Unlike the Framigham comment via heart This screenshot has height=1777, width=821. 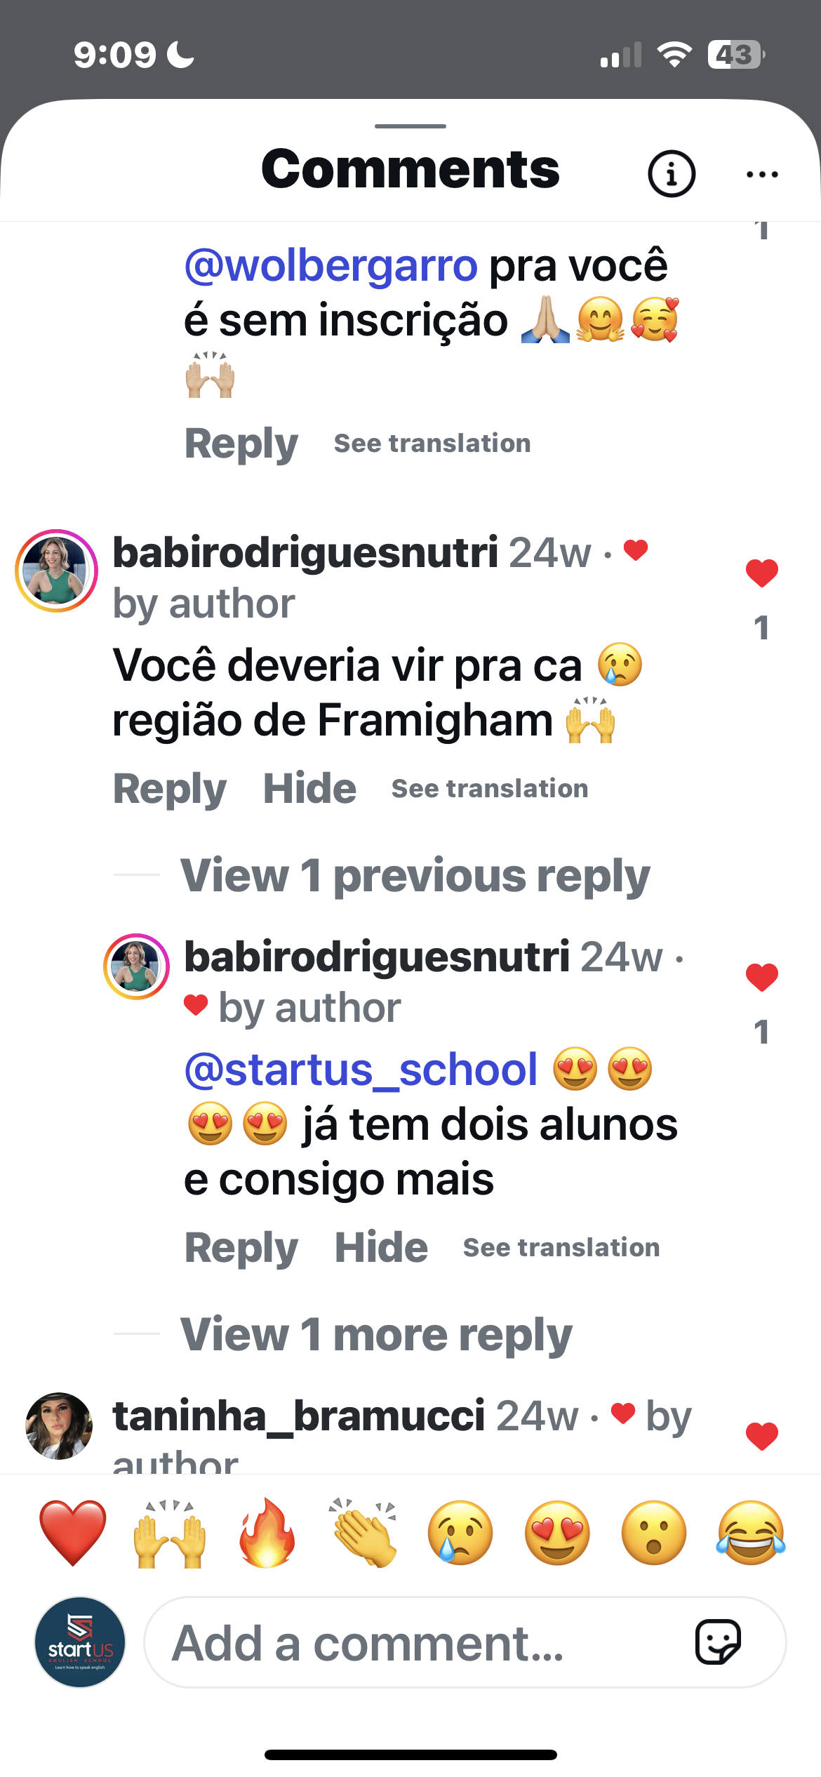(762, 573)
